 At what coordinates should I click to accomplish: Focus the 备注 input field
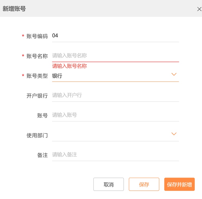point(115,155)
